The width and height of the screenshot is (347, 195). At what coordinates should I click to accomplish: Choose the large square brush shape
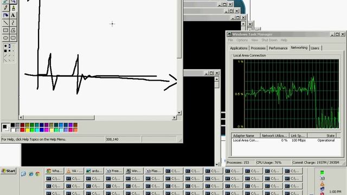(x=5, y=51)
